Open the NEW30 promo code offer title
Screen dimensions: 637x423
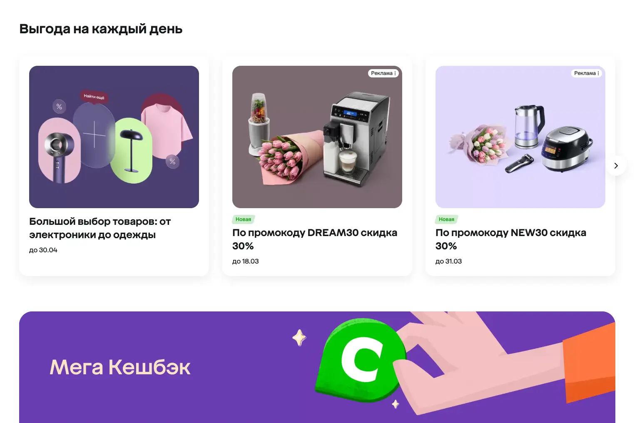[x=511, y=239]
